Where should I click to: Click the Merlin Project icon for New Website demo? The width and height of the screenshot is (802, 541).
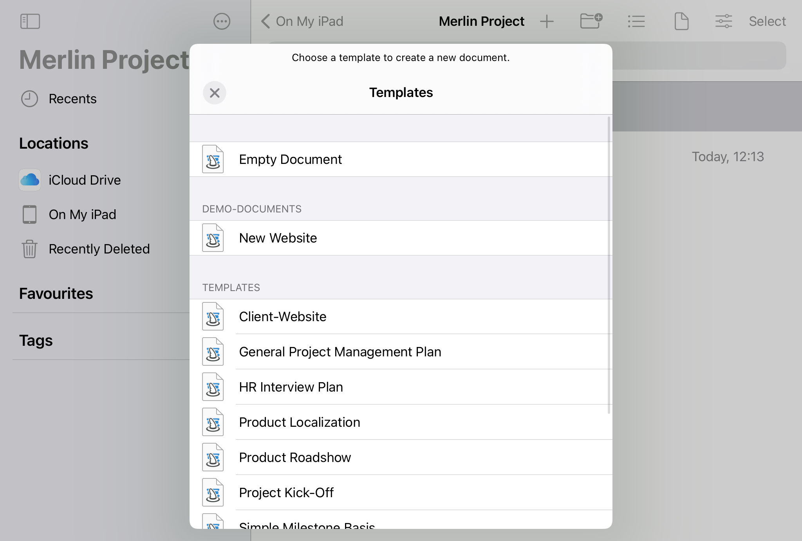click(213, 237)
